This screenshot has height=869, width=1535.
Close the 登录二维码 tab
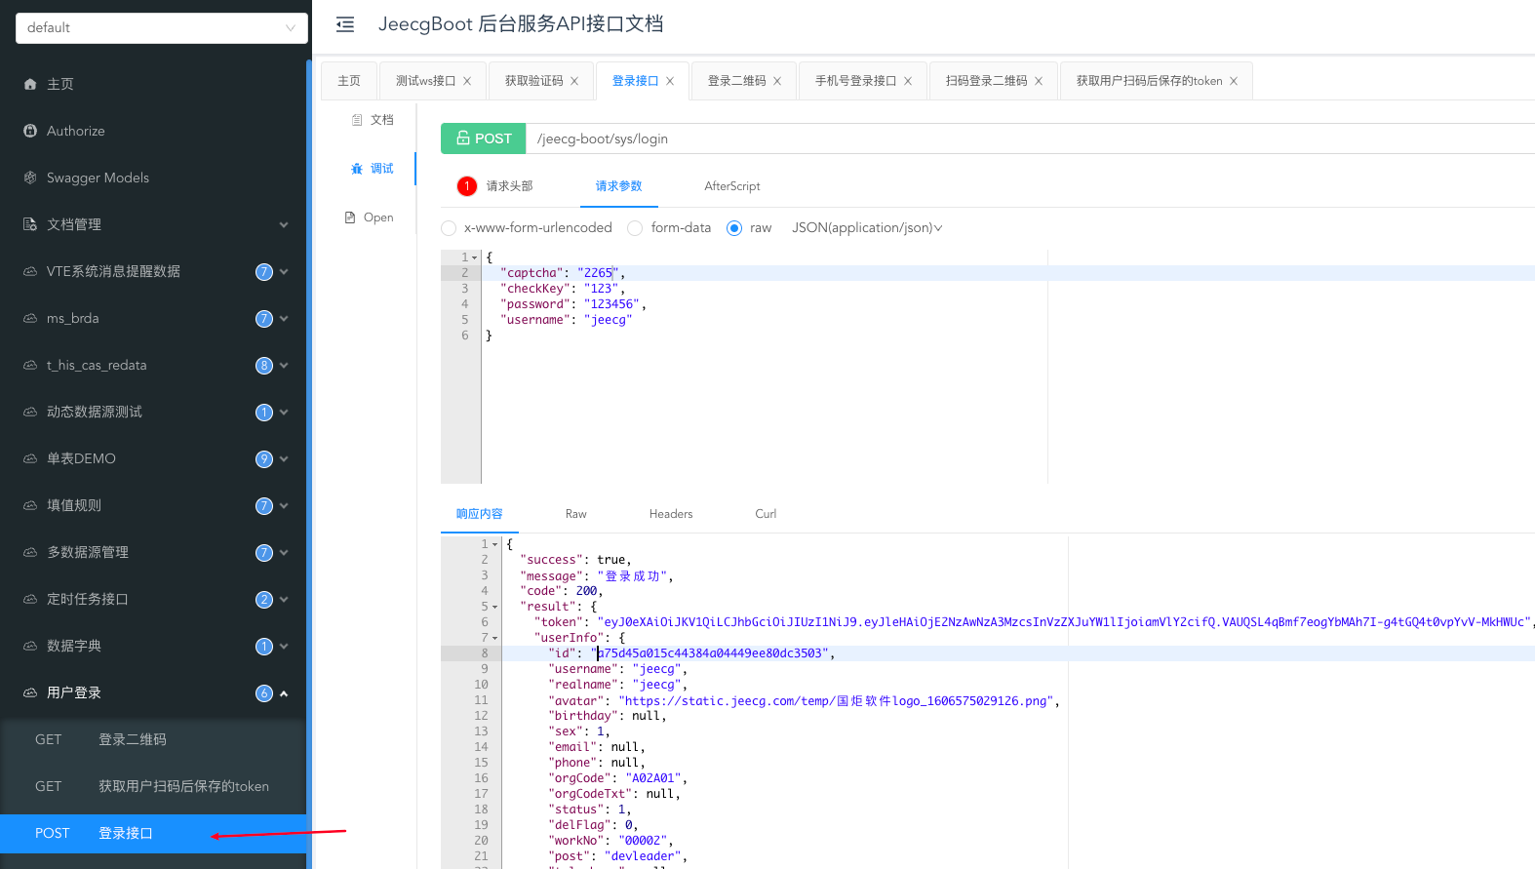[777, 81]
